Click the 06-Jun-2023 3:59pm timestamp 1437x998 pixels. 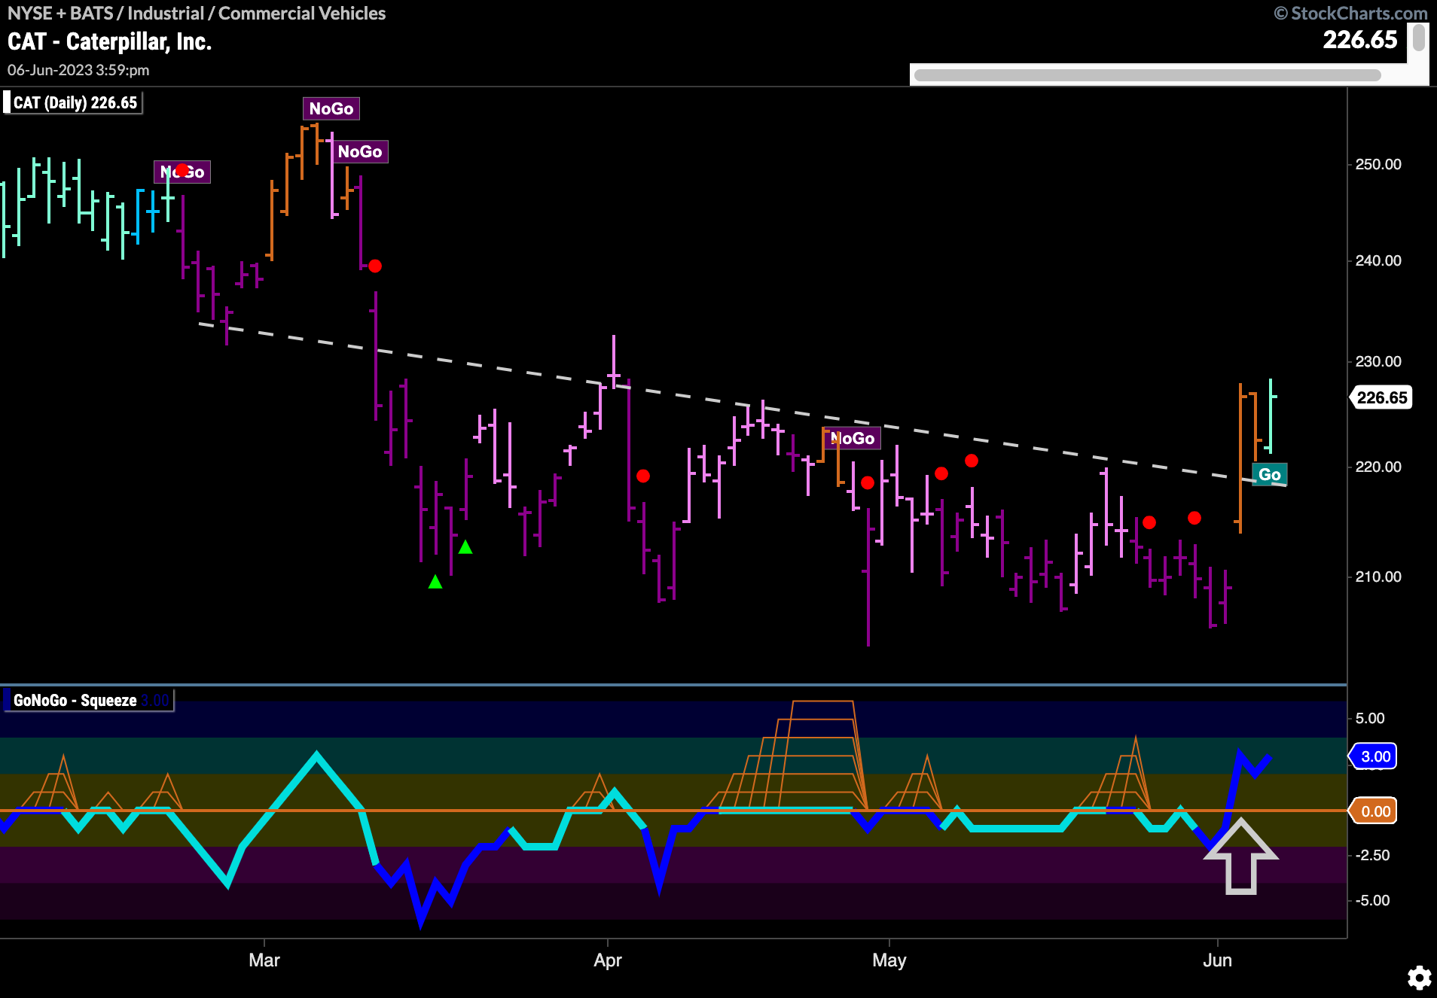[78, 70]
